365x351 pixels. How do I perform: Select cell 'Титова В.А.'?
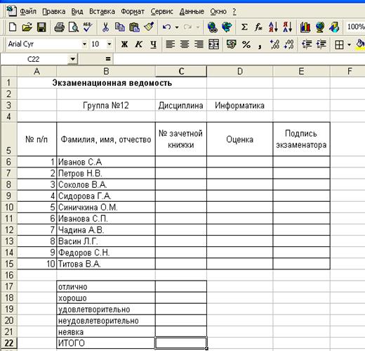106,264
